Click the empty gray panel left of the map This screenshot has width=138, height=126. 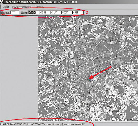[19, 69]
